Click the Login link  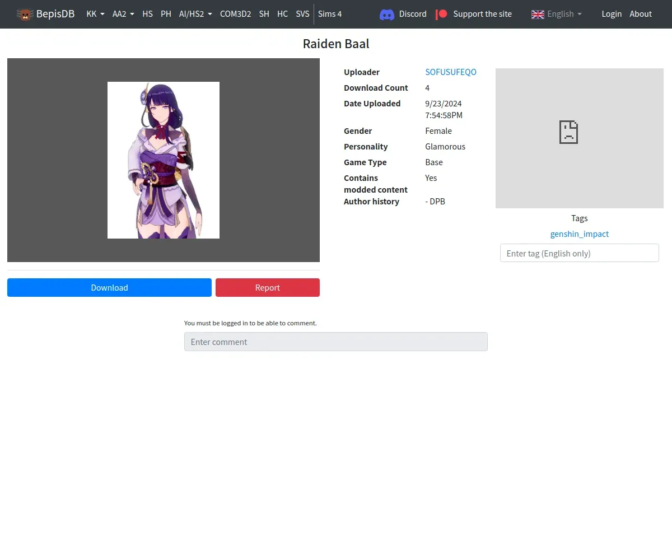(612, 14)
